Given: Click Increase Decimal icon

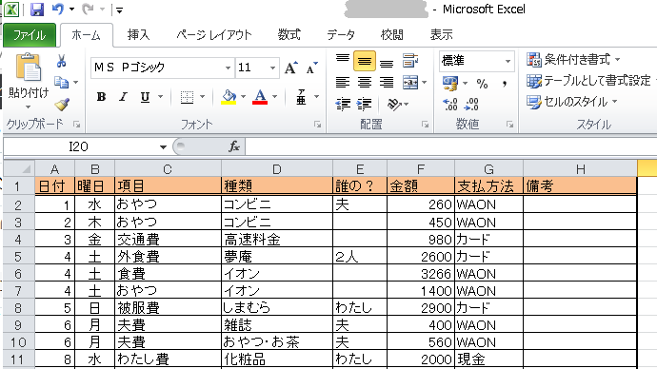Looking at the screenshot, I should [450, 104].
